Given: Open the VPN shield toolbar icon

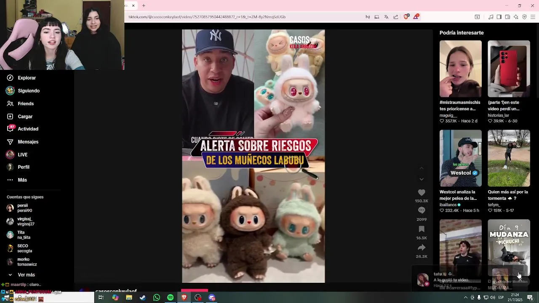Looking at the screenshot, I should [x=524, y=17].
